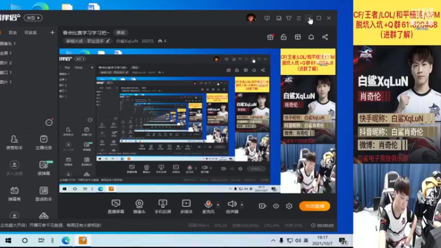The width and height of the screenshot is (441, 248).
Task: Add a 摄像头 camera source from toolbar
Action: pos(139,207)
